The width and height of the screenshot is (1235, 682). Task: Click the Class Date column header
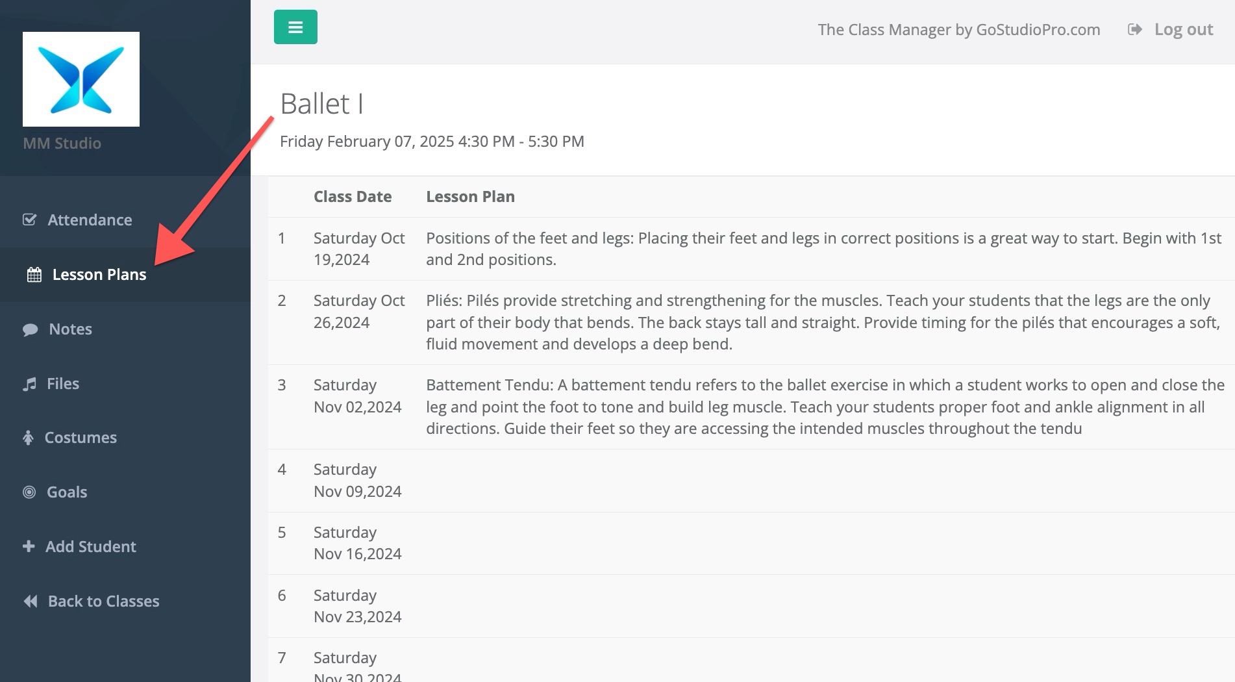click(353, 197)
